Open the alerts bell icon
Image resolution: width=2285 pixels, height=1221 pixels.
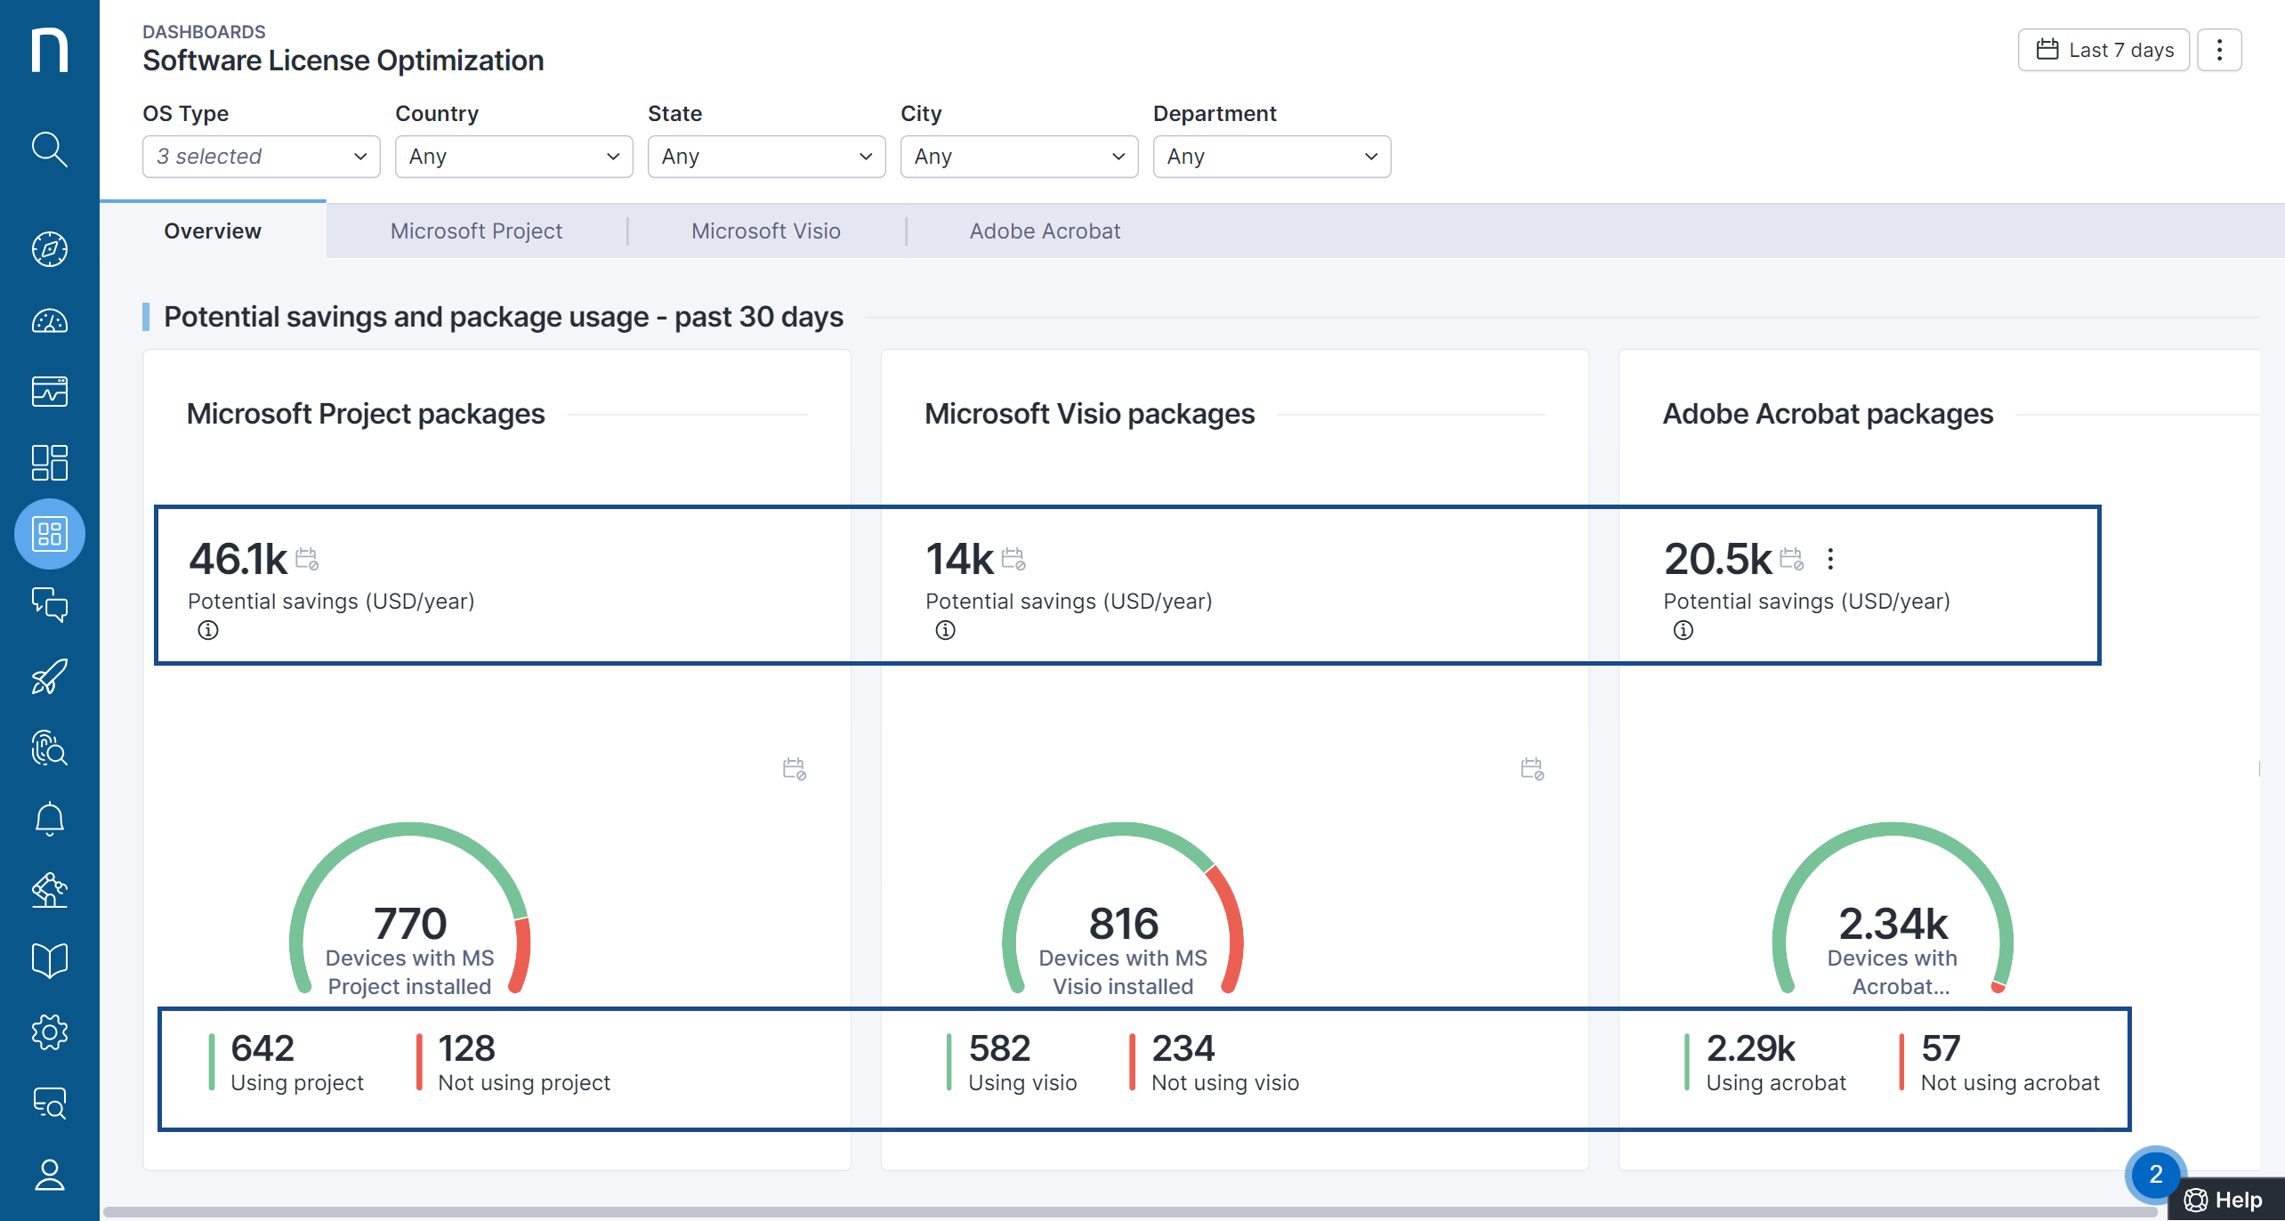coord(49,819)
